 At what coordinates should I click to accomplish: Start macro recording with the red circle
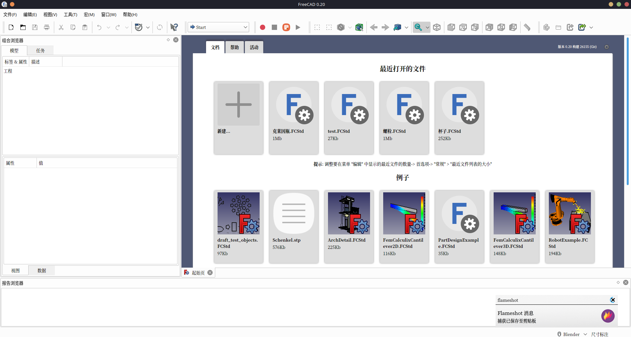tap(263, 27)
